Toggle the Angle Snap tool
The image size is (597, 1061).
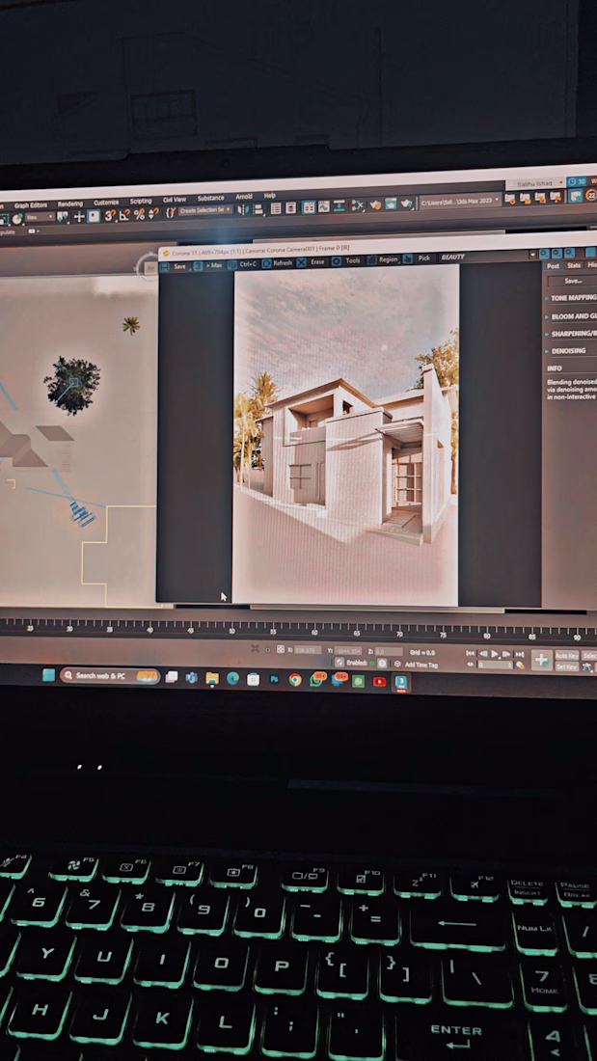(124, 215)
